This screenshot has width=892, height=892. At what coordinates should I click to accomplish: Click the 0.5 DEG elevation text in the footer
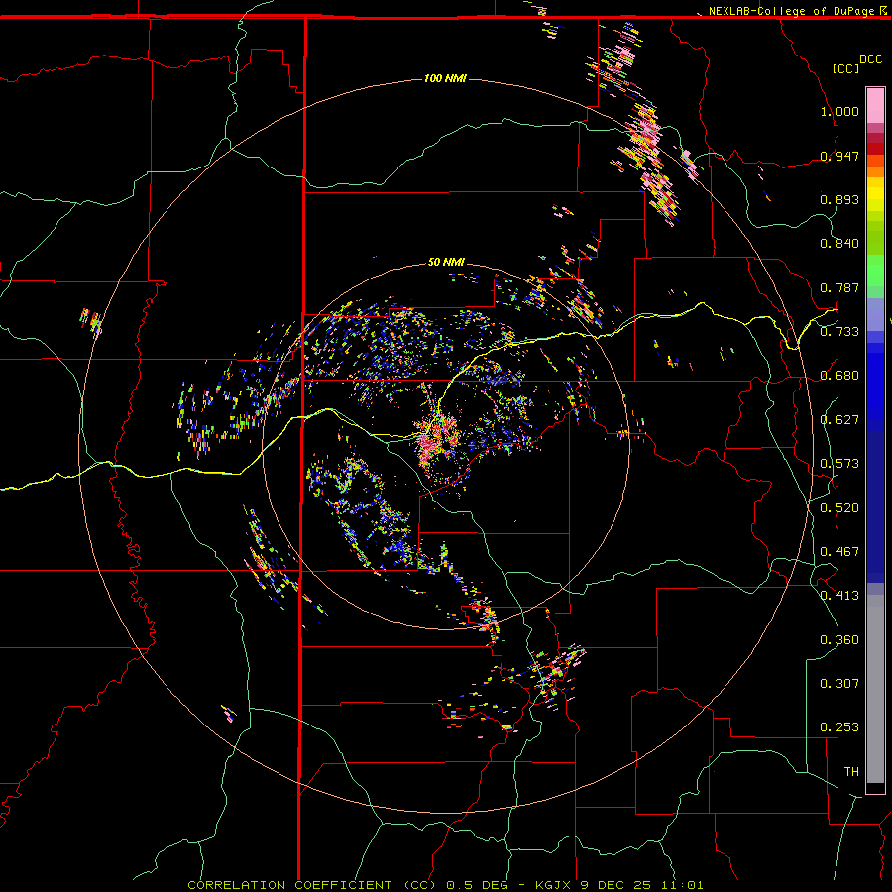pyautogui.click(x=477, y=885)
